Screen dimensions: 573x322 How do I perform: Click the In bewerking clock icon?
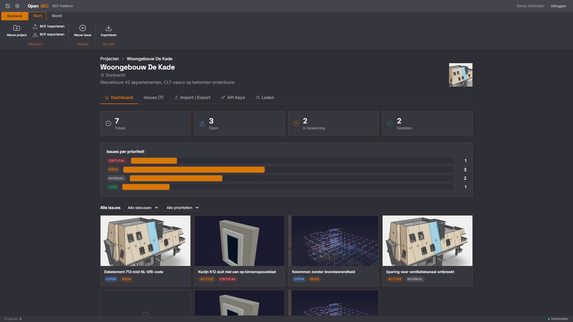(296, 123)
